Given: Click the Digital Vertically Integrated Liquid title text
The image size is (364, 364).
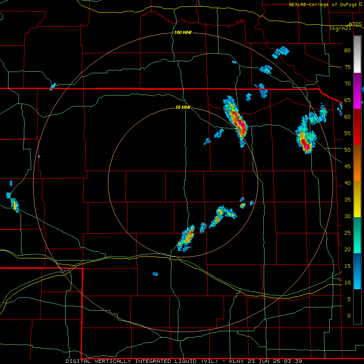Looking at the screenshot, I should click(142, 361).
